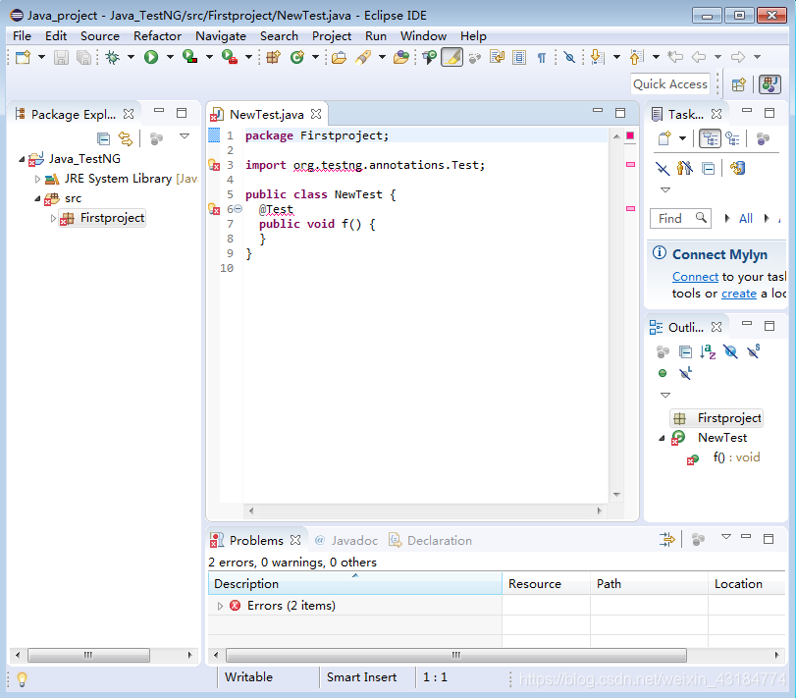Select the Mark Occurrences highlighter icon
This screenshot has height=698, width=796.
coord(451,57)
